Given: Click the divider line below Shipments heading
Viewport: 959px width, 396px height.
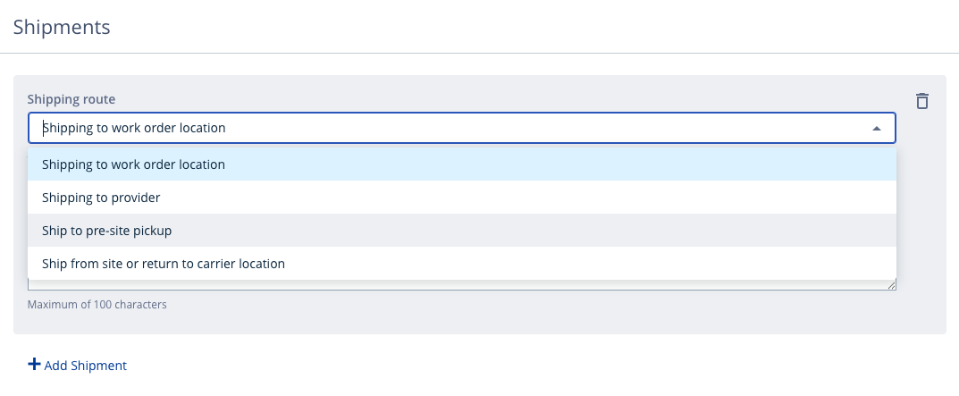Looking at the screenshot, I should (479, 54).
